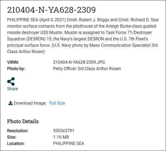Click the Size field label
166x151 pixels.
click(12, 137)
